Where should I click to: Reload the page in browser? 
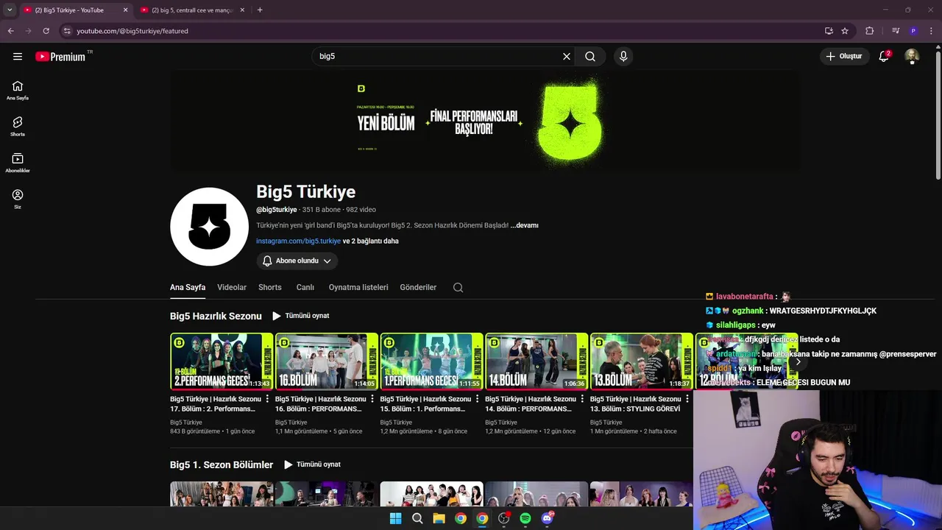click(x=46, y=31)
